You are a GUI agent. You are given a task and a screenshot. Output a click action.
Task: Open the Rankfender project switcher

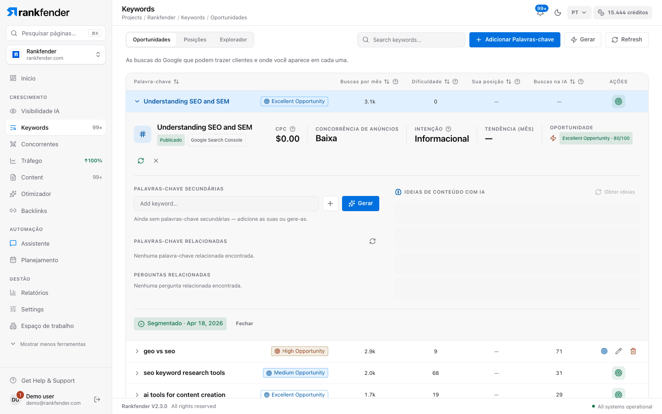(56, 55)
